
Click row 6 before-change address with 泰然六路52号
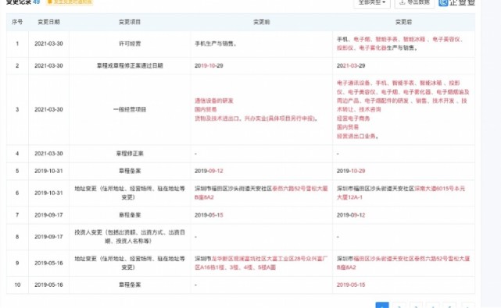261,193
